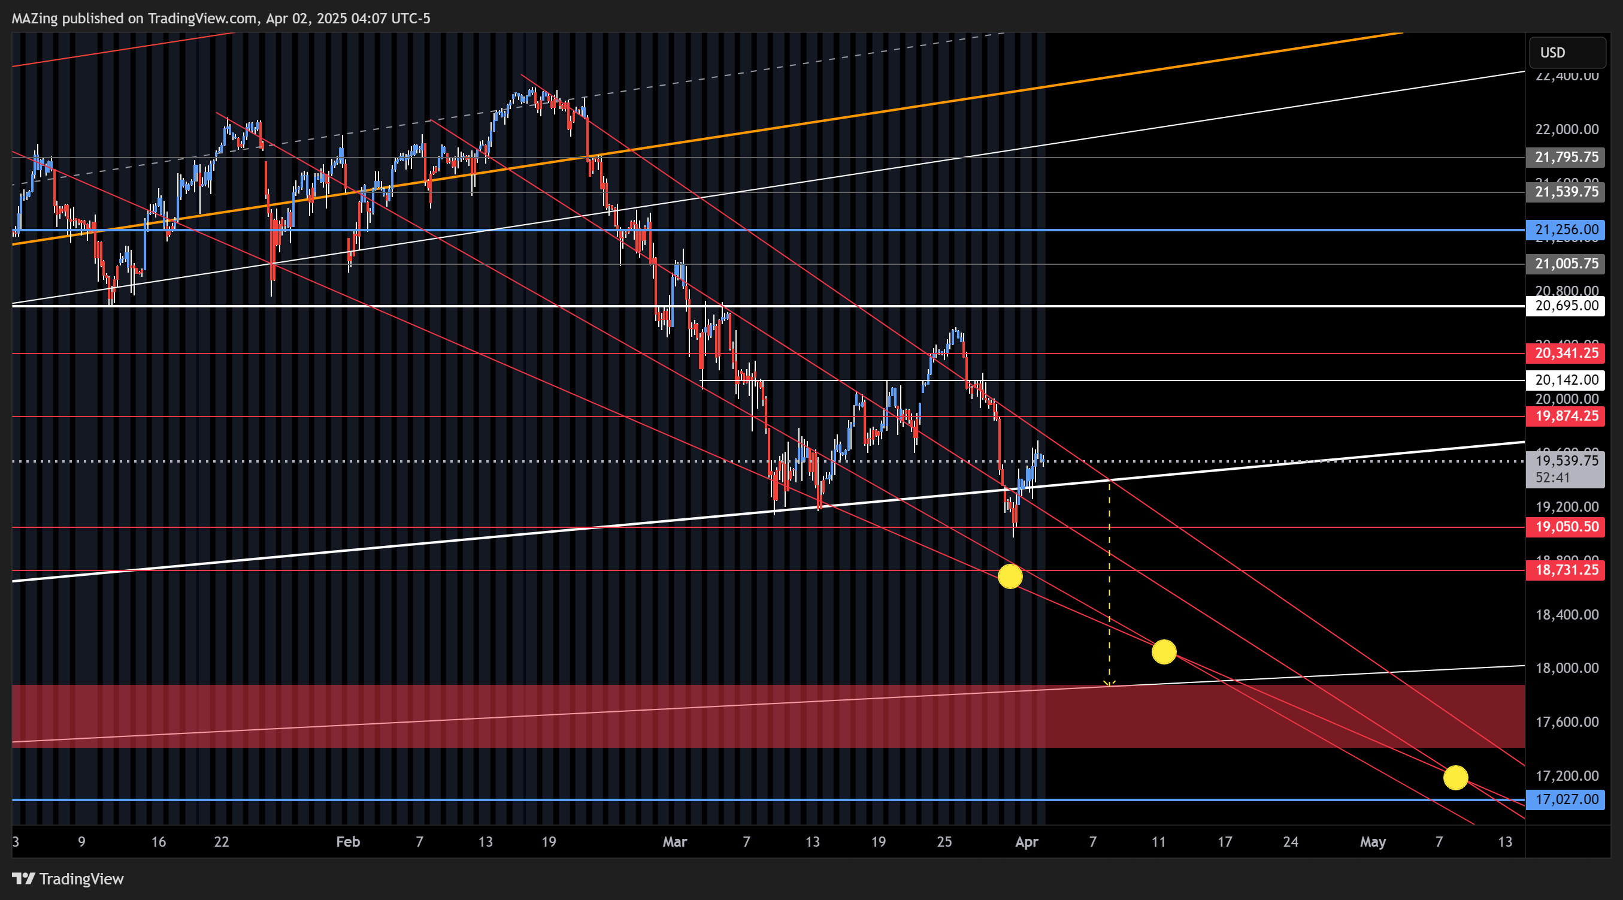Select the 21,539.75 price label

coord(1565,192)
